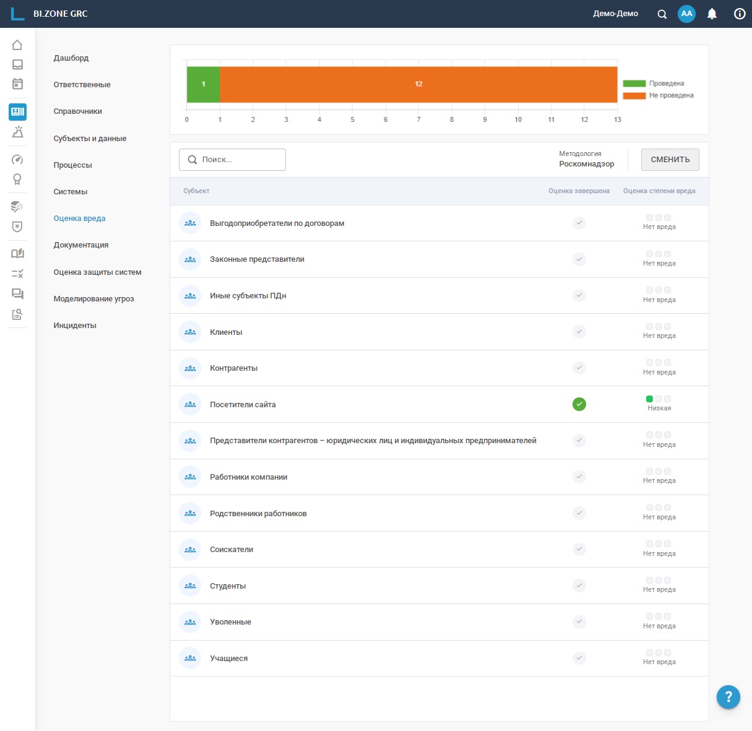The width and height of the screenshot is (752, 731).
Task: Toggle completion check for Посетители сайта
Action: pos(579,404)
